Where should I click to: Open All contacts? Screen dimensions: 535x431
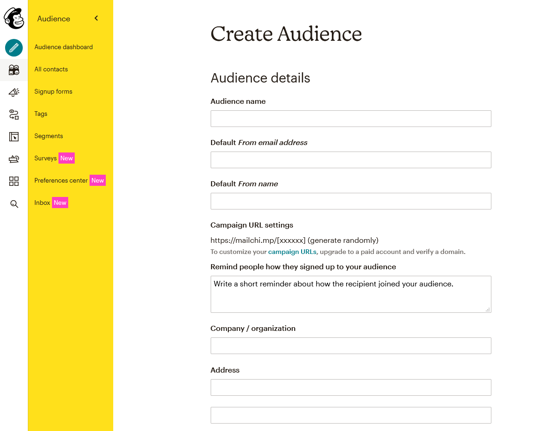[x=51, y=69]
